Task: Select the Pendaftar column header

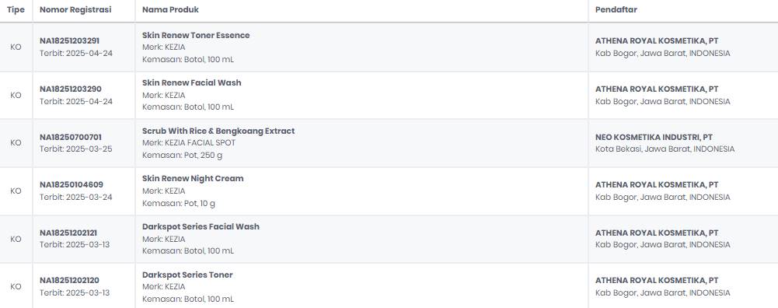Action: point(616,10)
